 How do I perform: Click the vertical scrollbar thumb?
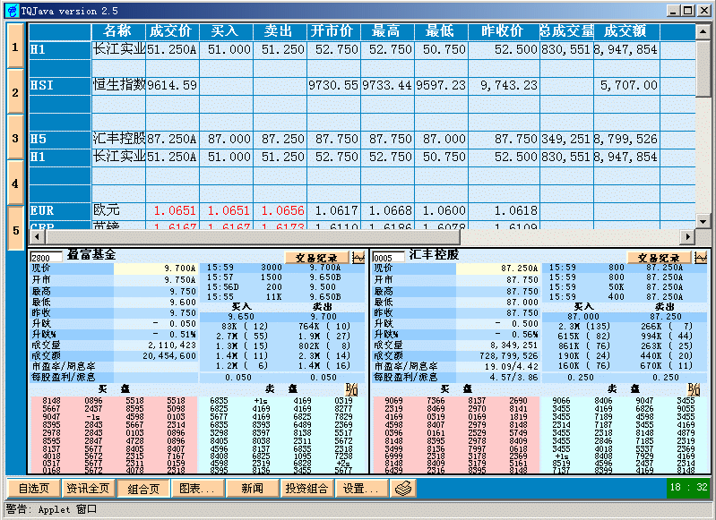703,68
